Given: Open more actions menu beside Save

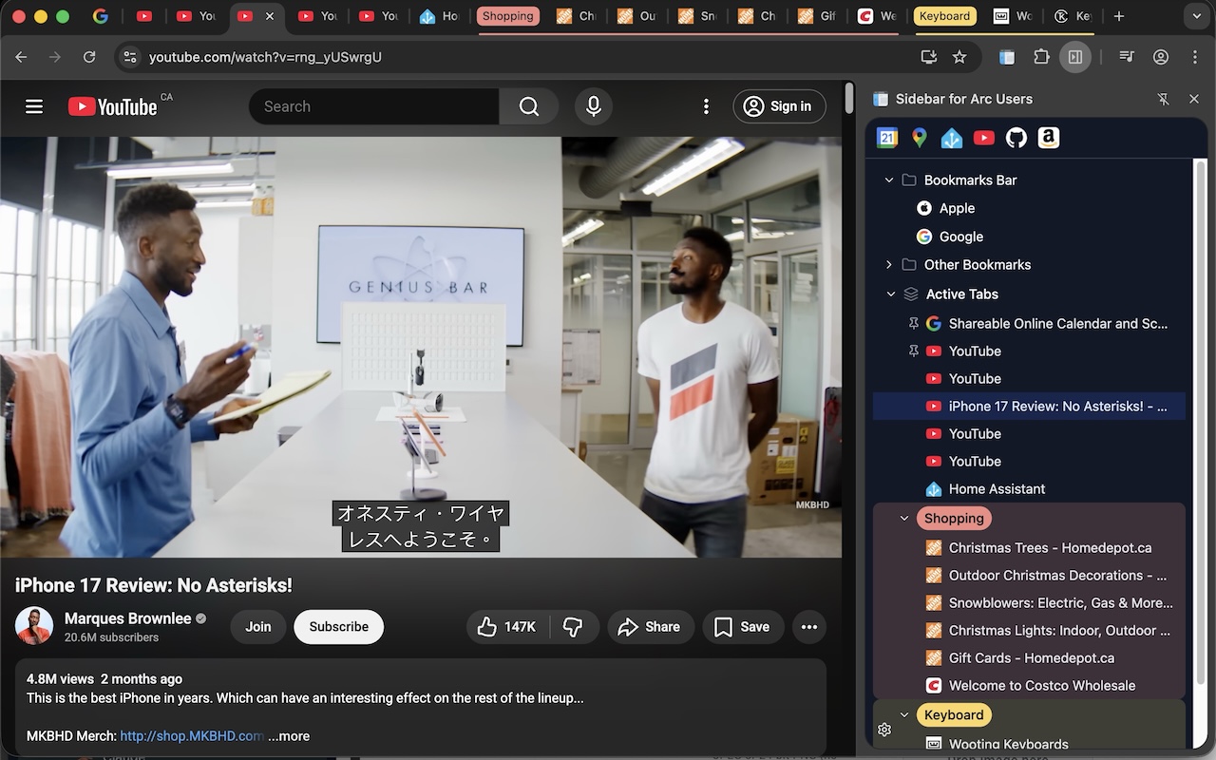Looking at the screenshot, I should 809,627.
